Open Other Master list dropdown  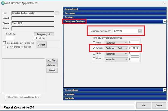[116, 59]
